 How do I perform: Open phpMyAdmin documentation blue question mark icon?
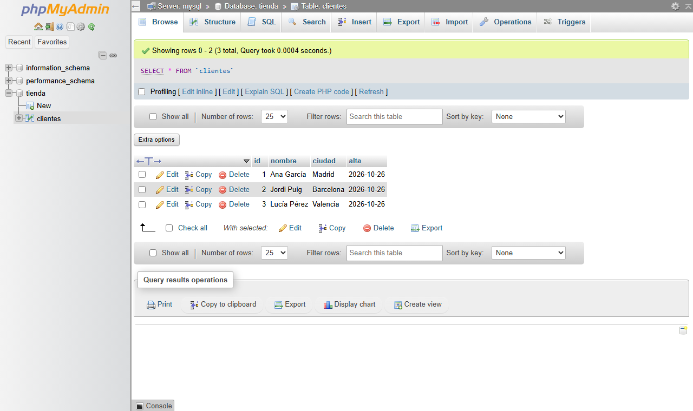[x=60, y=26]
